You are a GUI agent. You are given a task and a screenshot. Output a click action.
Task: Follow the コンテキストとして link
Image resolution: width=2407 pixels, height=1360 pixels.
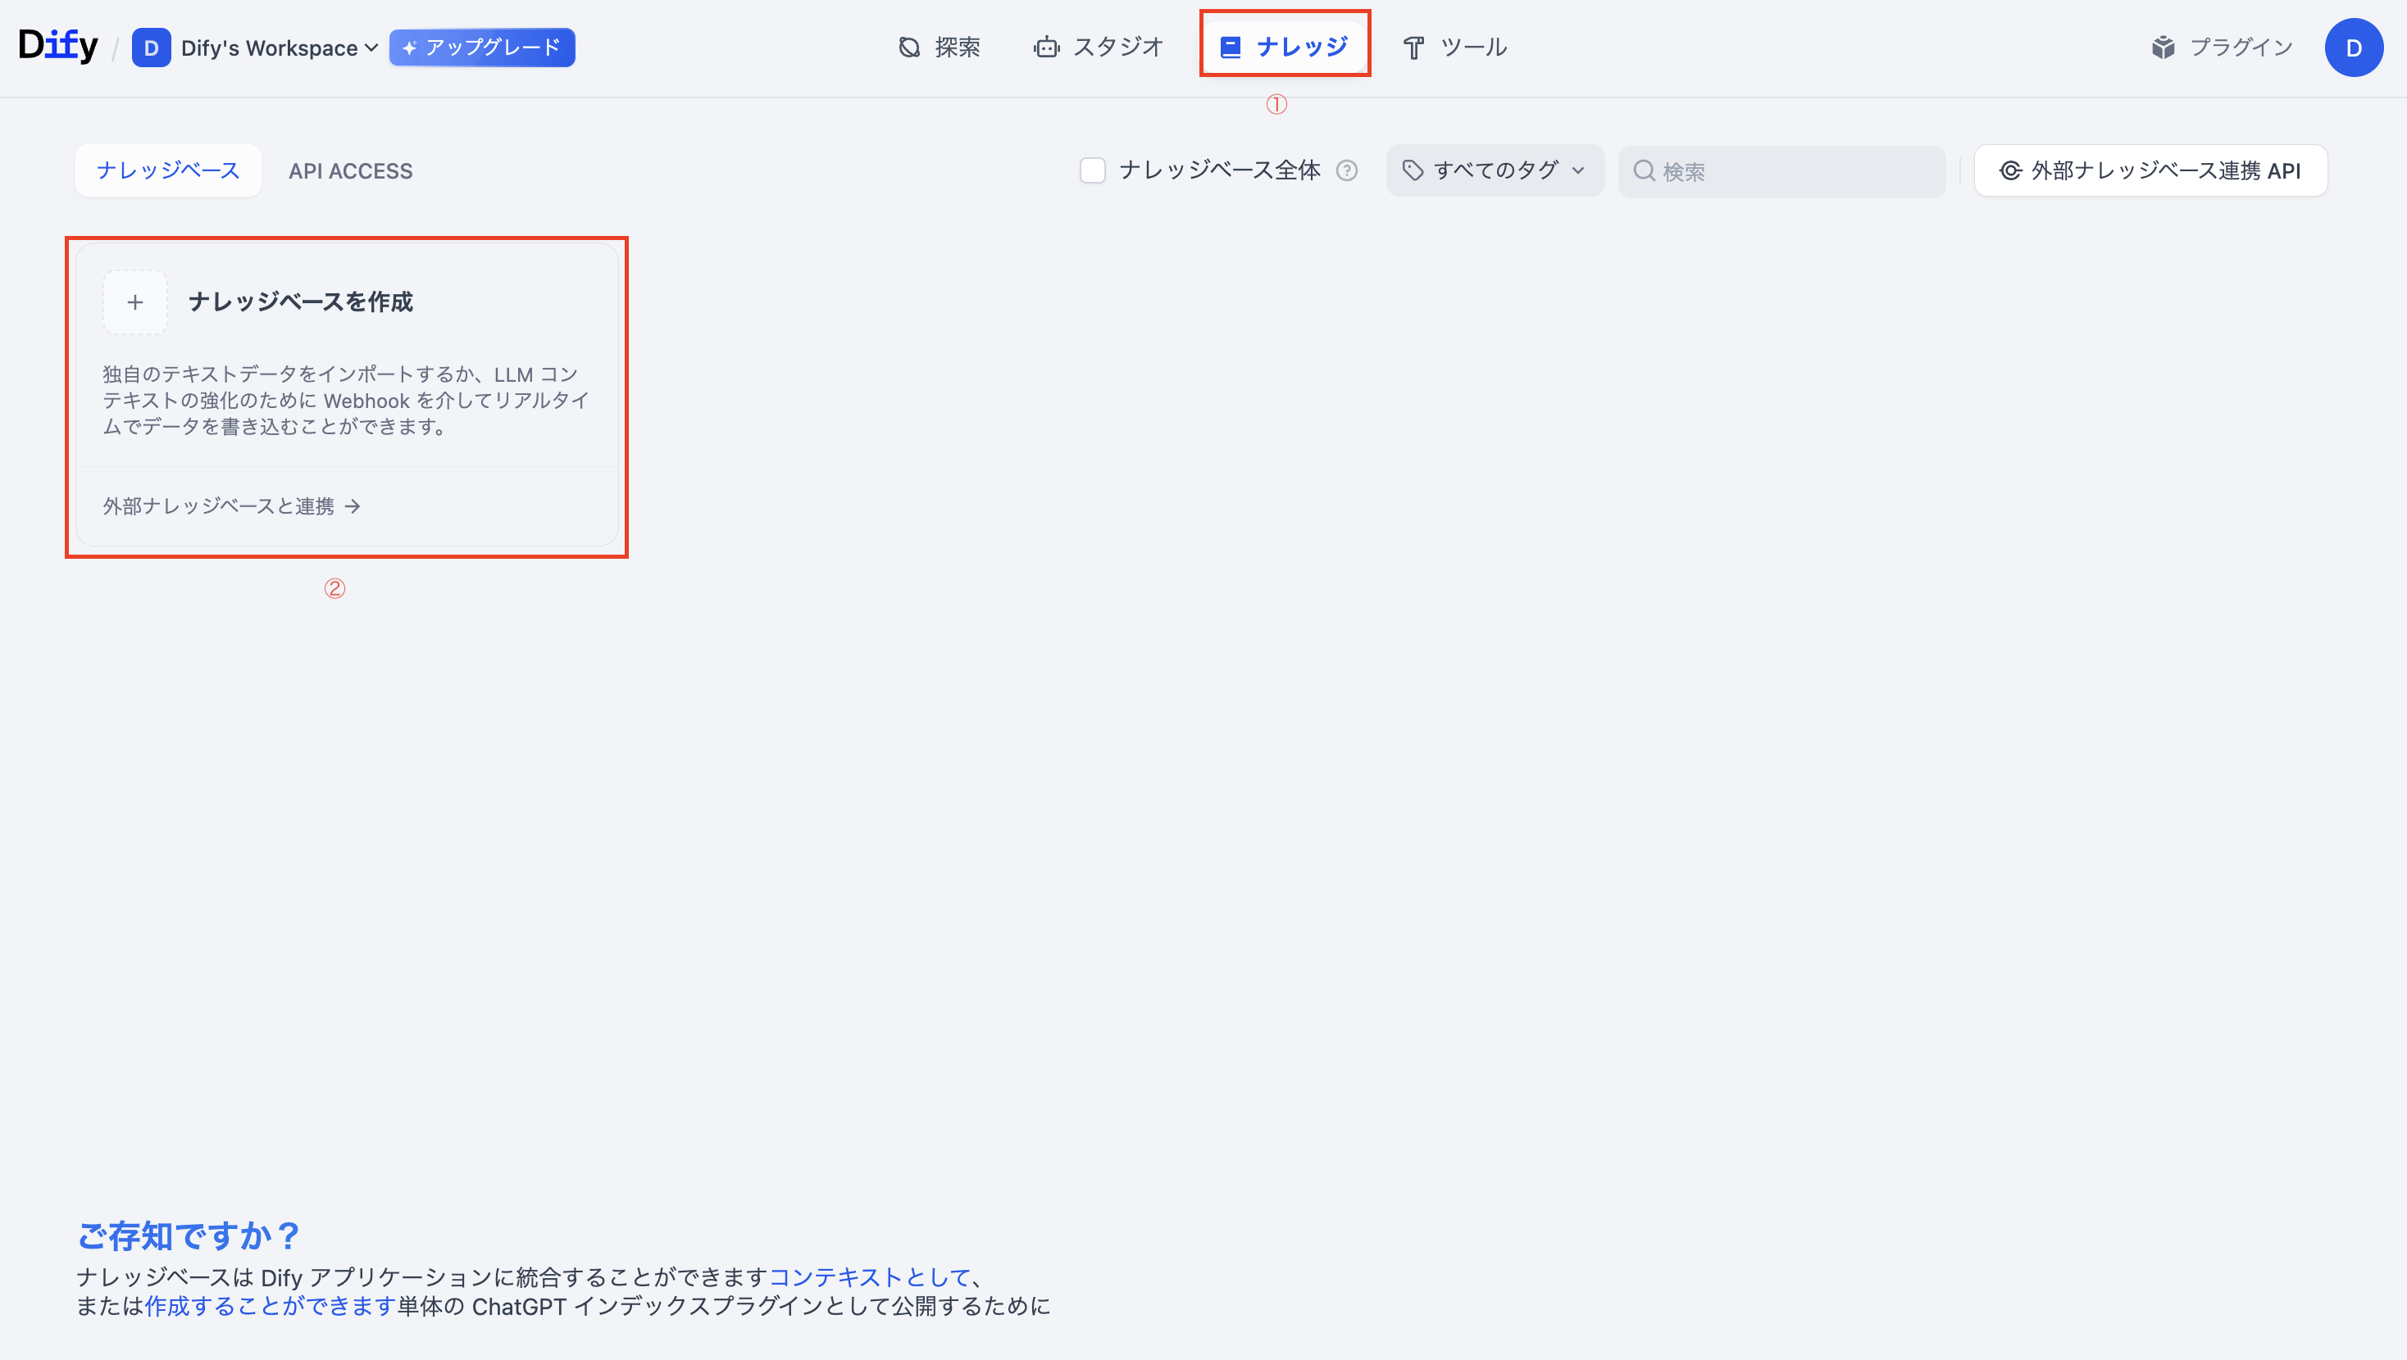pos(869,1277)
